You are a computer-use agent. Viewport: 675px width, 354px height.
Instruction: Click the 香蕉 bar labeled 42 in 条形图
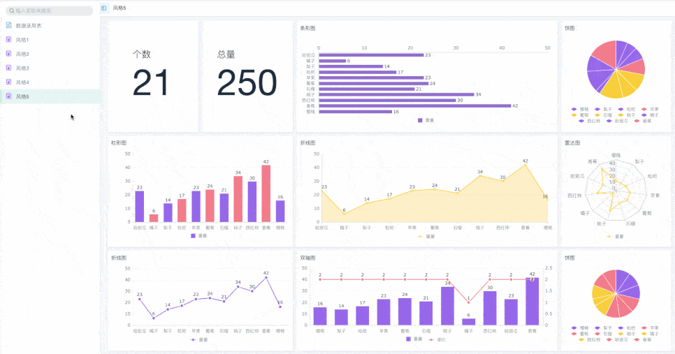click(x=415, y=106)
